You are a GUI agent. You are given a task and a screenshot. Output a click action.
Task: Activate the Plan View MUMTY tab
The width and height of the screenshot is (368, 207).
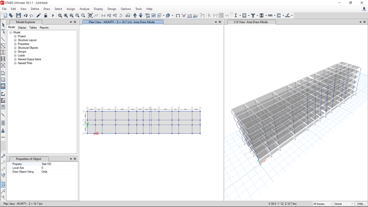point(123,22)
